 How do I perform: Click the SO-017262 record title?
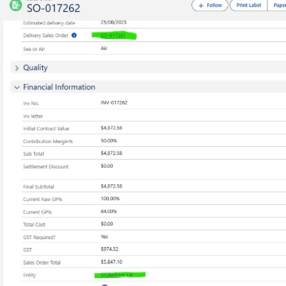(x=53, y=8)
